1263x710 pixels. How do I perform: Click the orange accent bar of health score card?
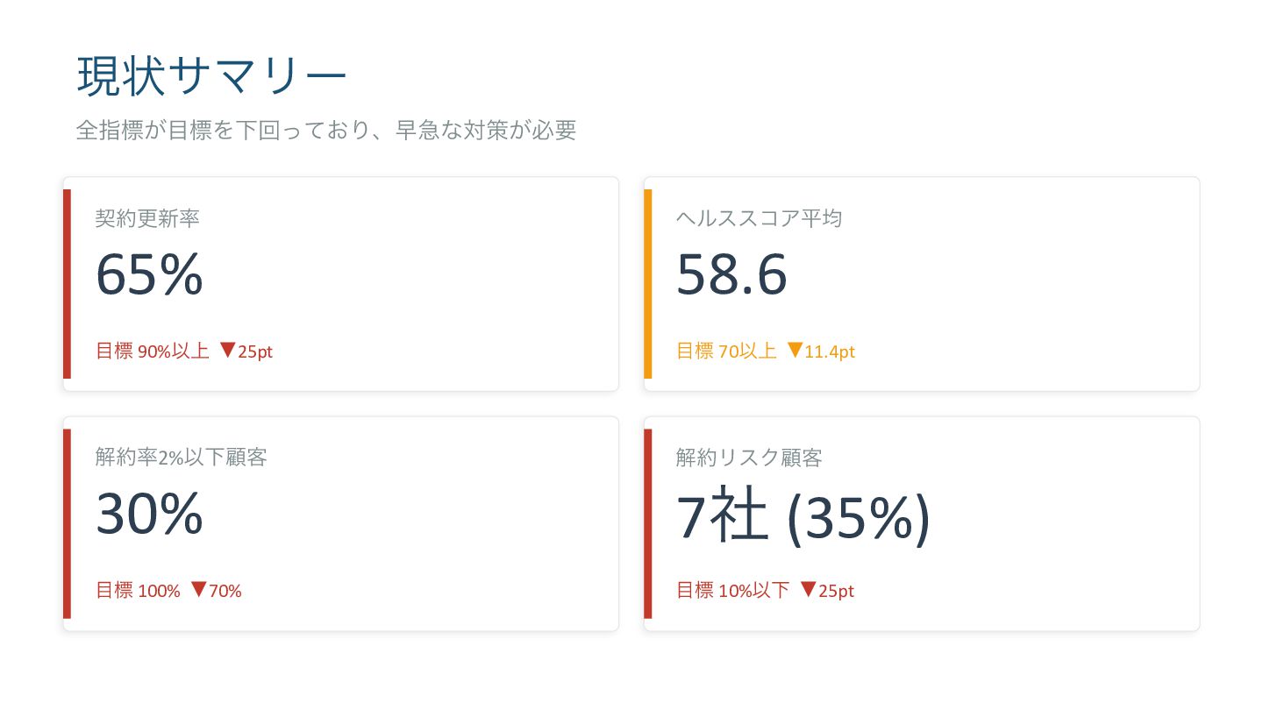pos(648,284)
